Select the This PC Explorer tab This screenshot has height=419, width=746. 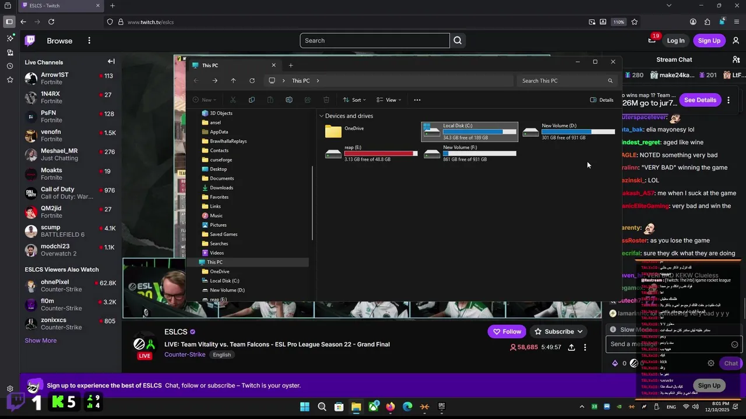[x=233, y=65]
